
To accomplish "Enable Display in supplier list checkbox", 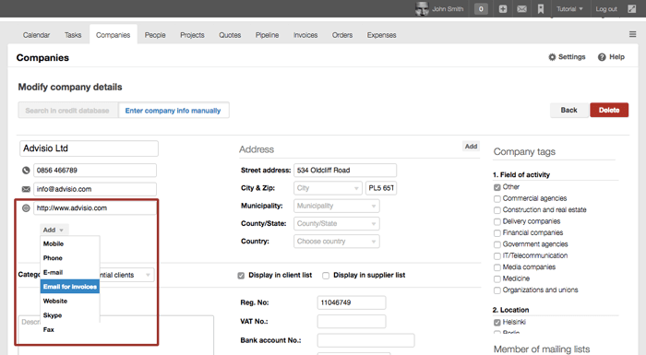I will 326,276.
